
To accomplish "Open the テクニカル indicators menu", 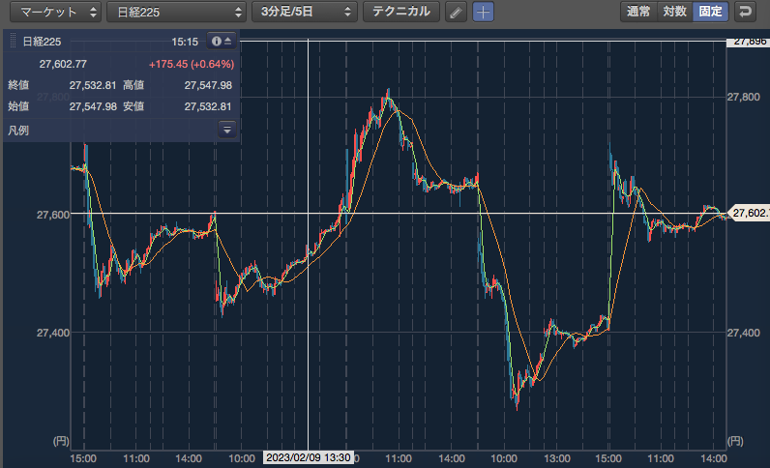I will click(x=401, y=12).
